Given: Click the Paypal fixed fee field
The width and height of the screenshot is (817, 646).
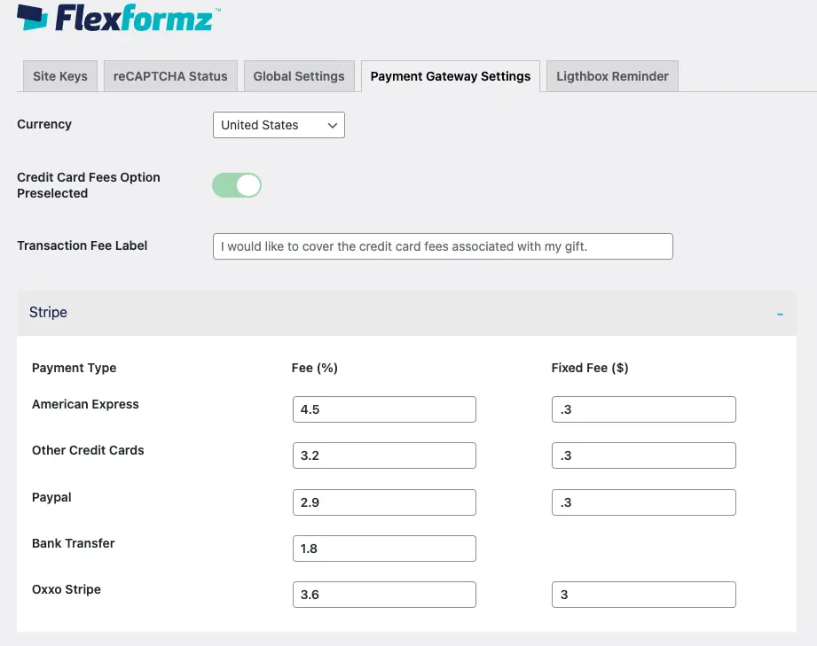Looking at the screenshot, I should tap(643, 502).
